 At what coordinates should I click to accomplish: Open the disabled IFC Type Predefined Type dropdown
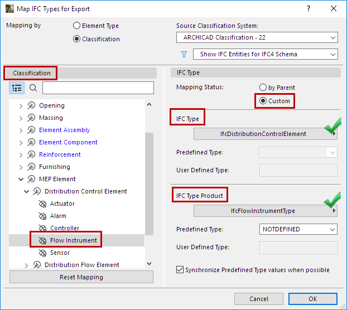tap(298, 152)
